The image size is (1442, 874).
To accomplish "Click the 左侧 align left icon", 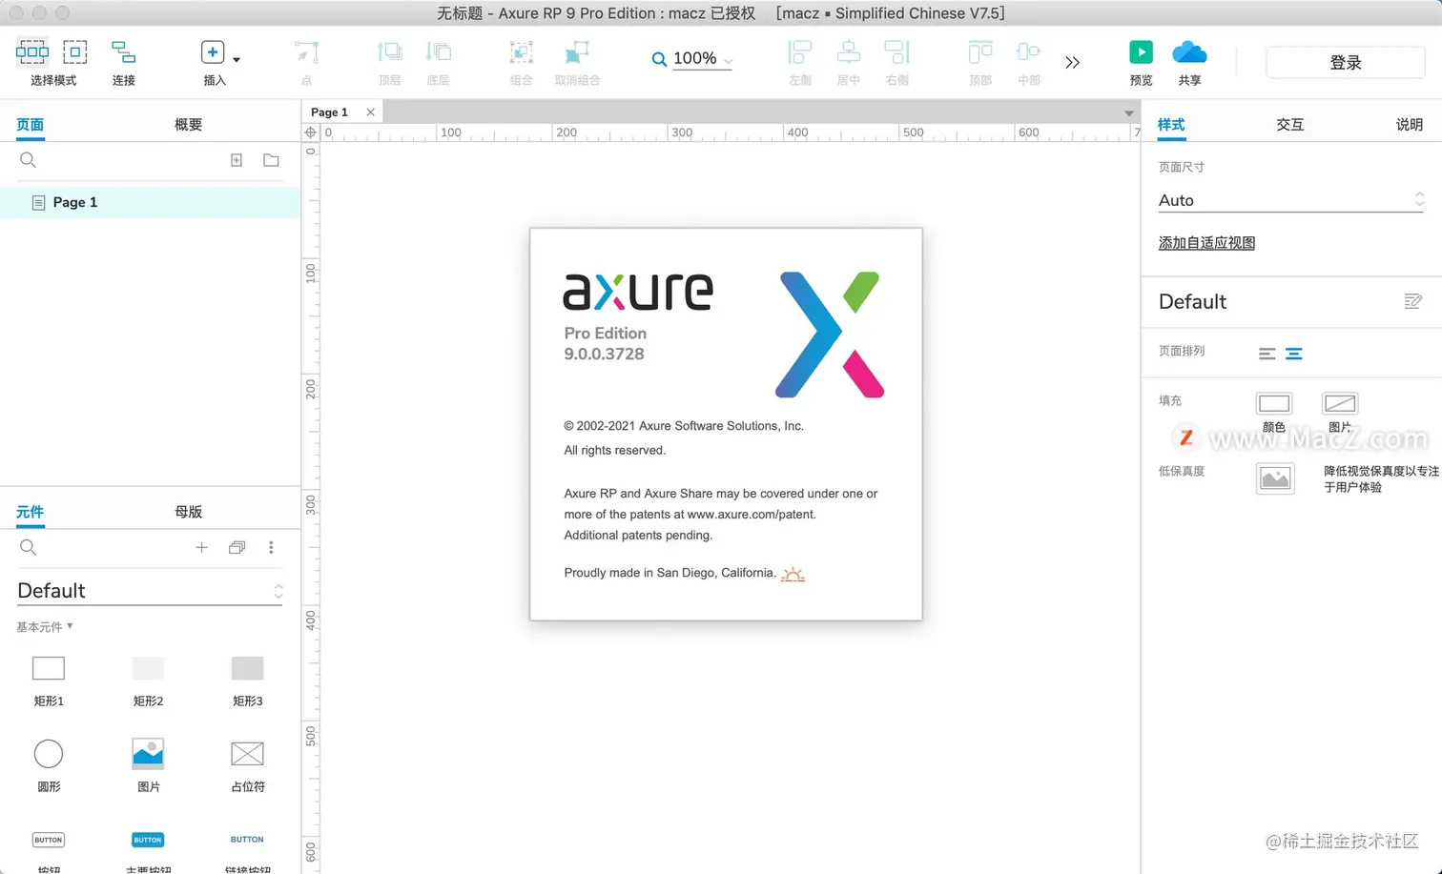I will (x=800, y=51).
